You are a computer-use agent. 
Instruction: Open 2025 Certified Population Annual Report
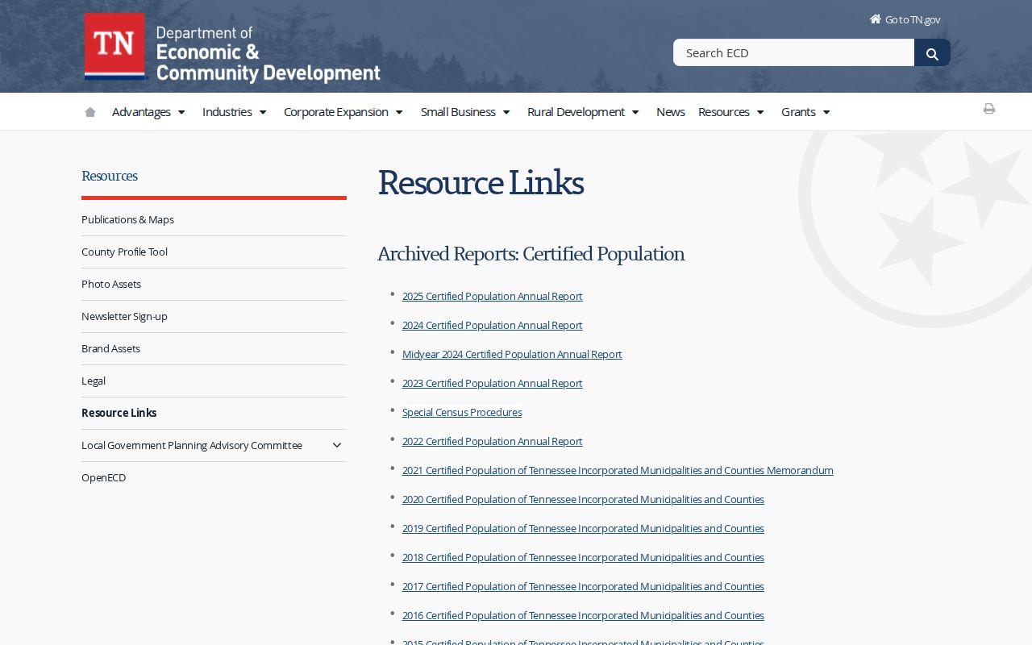click(492, 296)
